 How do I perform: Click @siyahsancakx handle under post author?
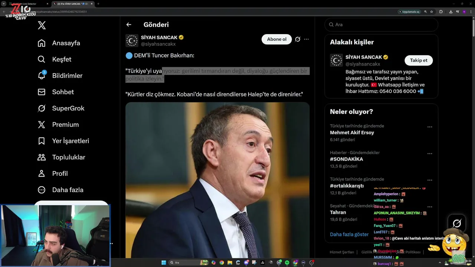tap(158, 44)
